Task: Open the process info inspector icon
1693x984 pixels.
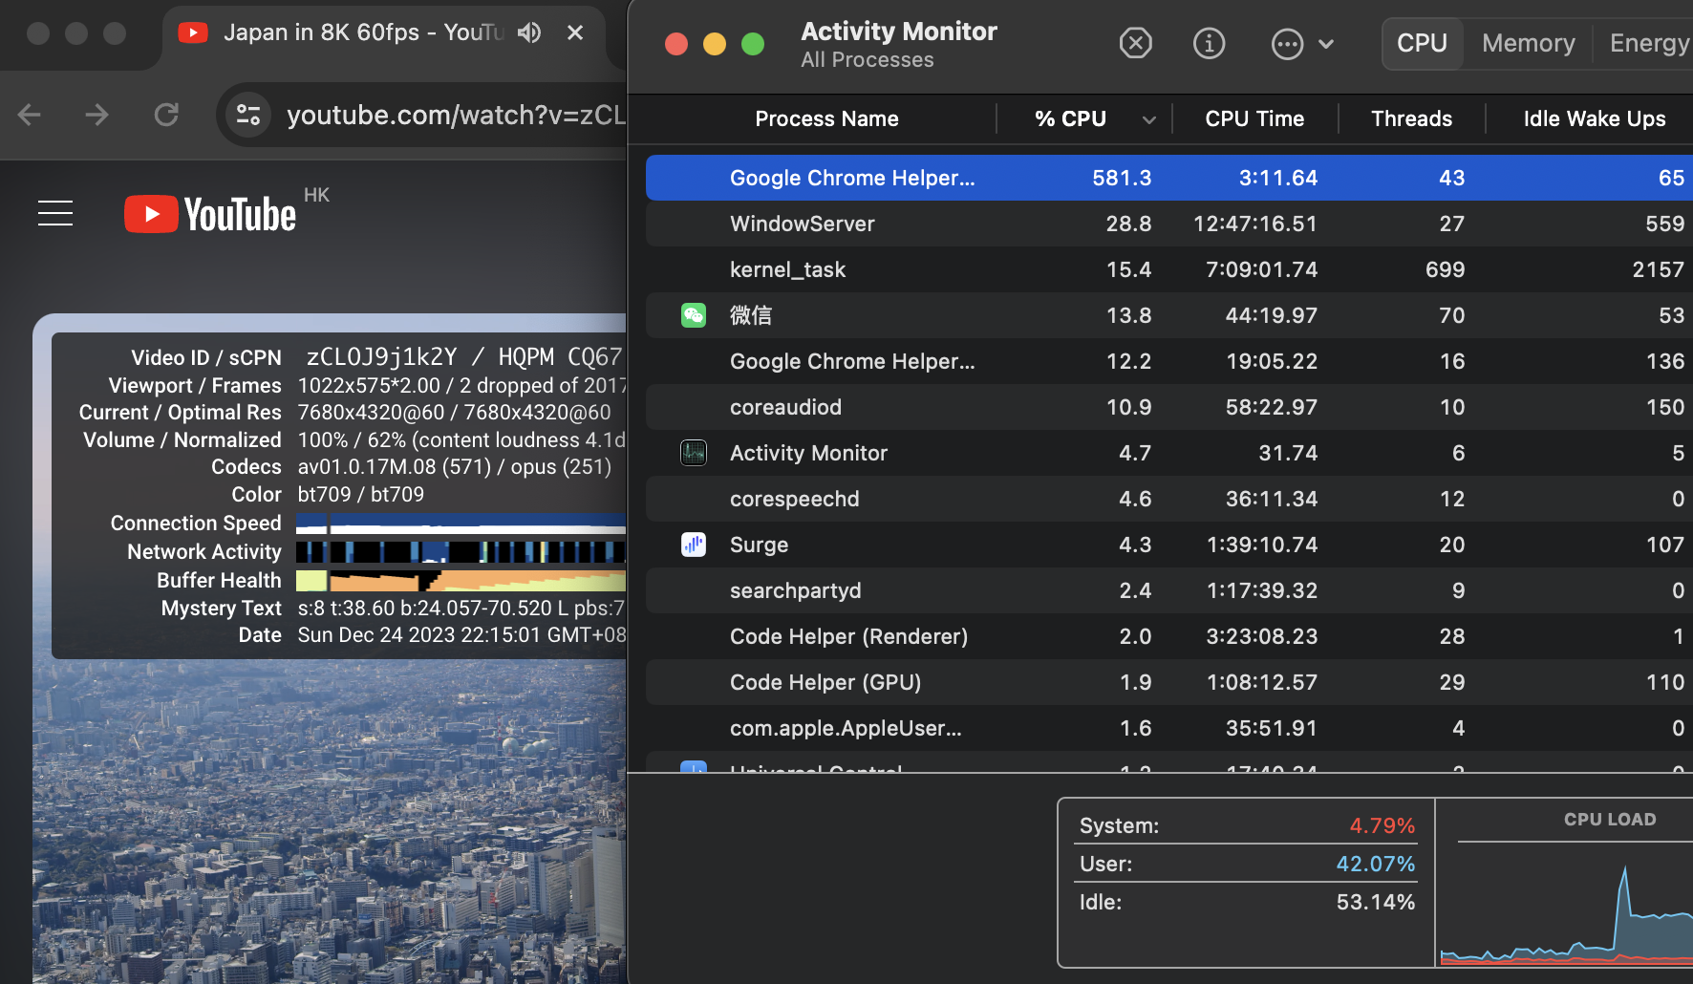Action: point(1209,43)
